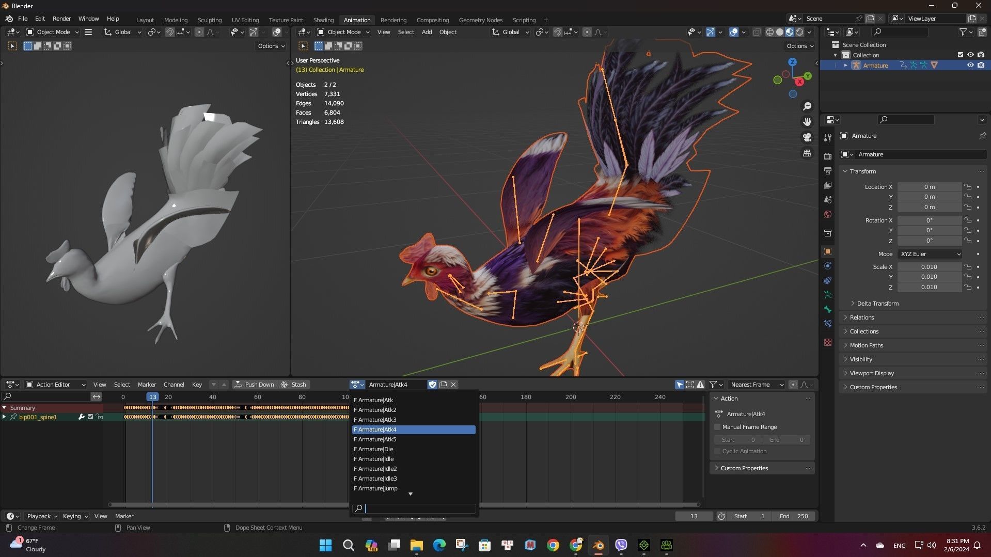Open the View Layer properties tab
This screenshot has height=557, width=991.
(x=828, y=185)
